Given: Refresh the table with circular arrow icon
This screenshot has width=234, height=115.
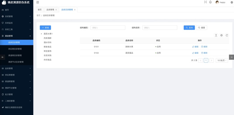Looking at the screenshot, I should click(x=227, y=35).
